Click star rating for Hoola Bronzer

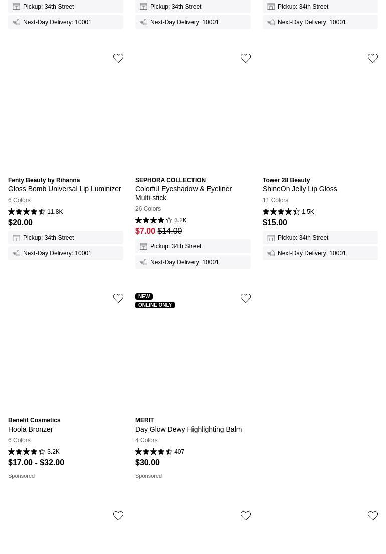(x=27, y=452)
